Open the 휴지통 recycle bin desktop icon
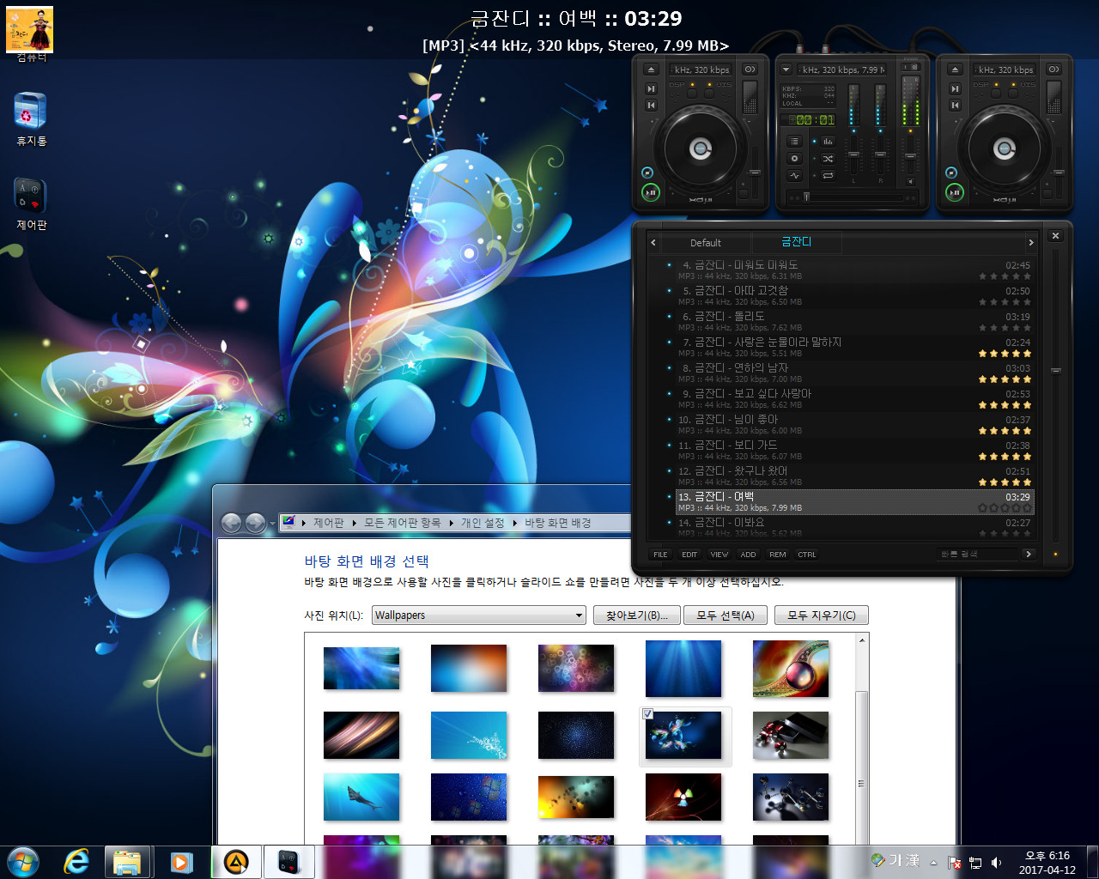Screen dimensions: 1099x879 point(31,119)
